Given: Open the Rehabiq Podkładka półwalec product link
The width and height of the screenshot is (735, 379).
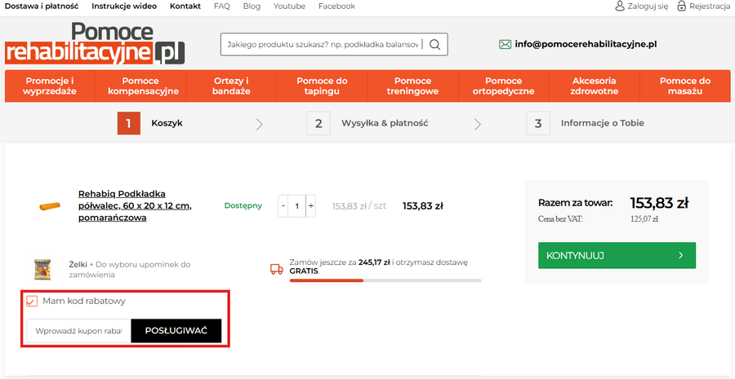Looking at the screenshot, I should point(135,205).
